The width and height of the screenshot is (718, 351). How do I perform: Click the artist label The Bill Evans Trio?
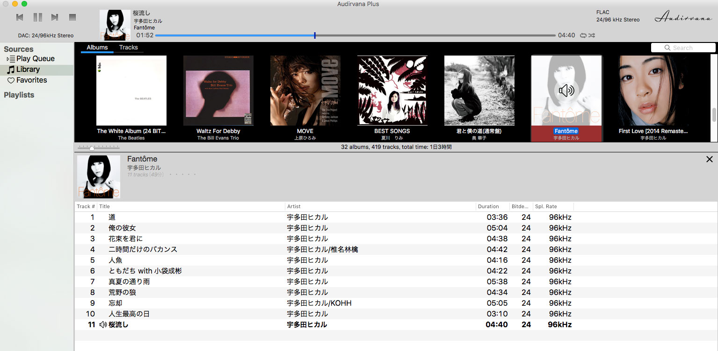(x=218, y=138)
